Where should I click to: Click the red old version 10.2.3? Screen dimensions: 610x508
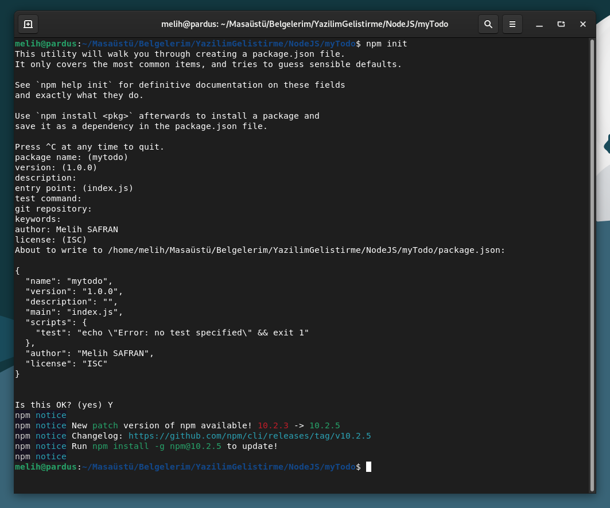[x=273, y=425]
